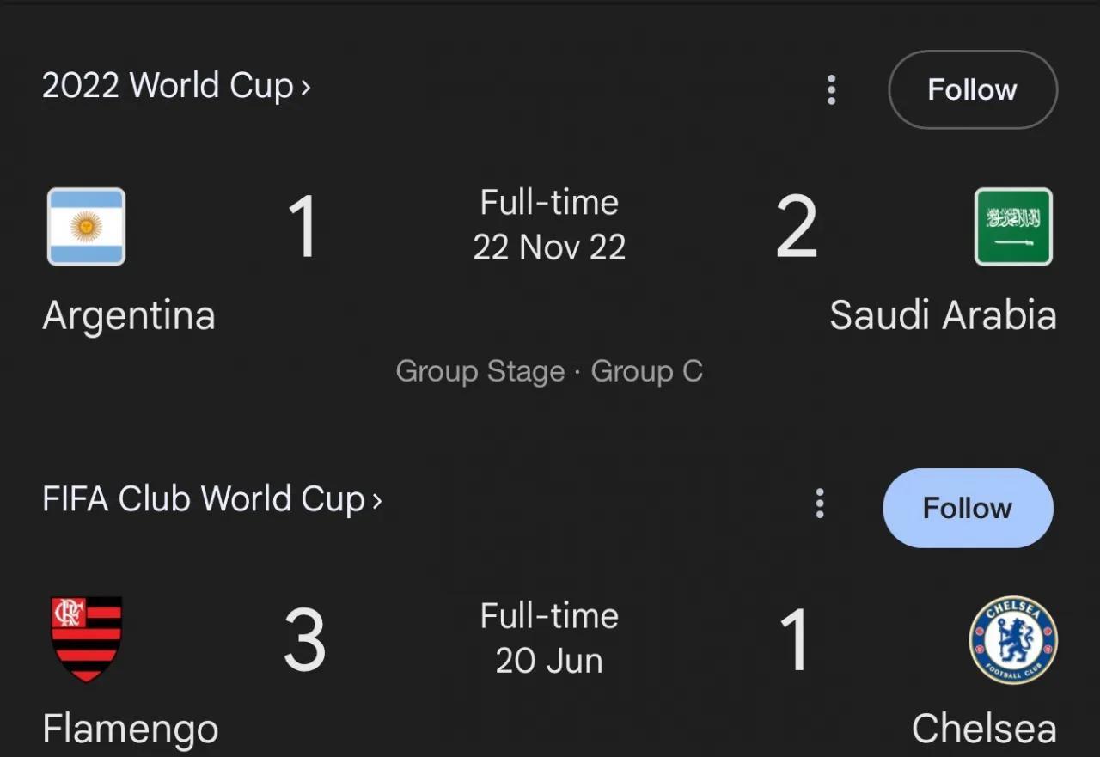Tap the Flamengo club crest
The image size is (1100, 757).
(86, 639)
